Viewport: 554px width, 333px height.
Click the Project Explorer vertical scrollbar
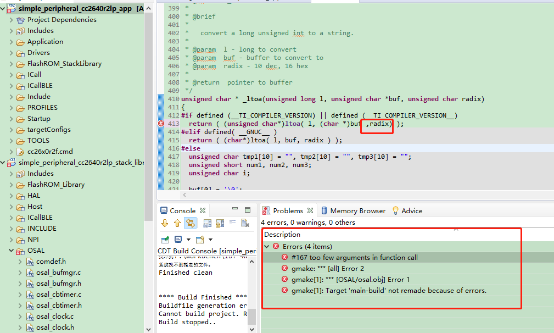point(149,116)
